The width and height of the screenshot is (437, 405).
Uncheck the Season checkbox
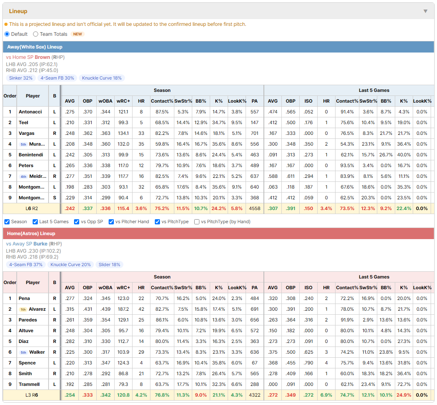(7, 222)
